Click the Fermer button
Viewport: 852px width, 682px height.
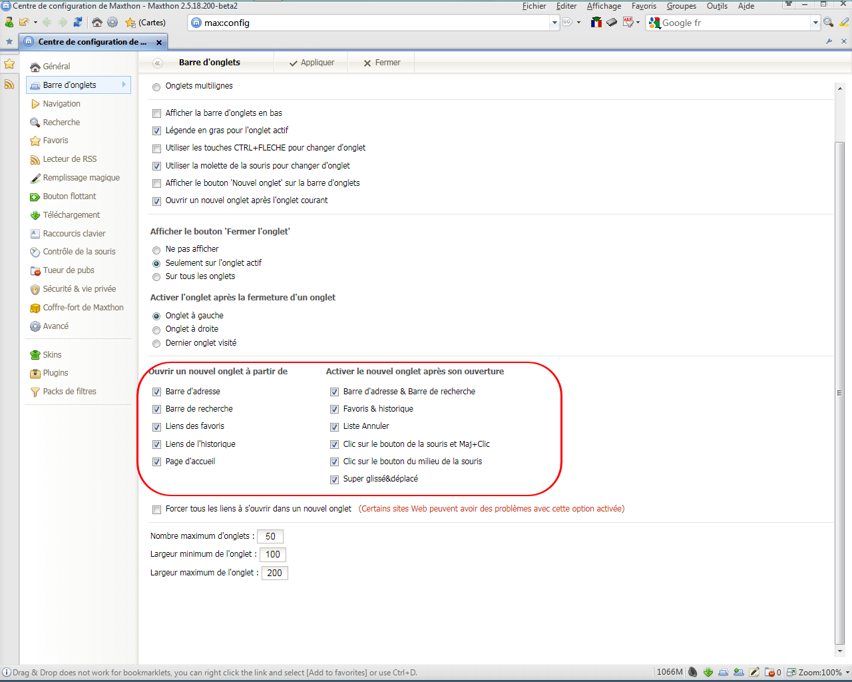381,63
